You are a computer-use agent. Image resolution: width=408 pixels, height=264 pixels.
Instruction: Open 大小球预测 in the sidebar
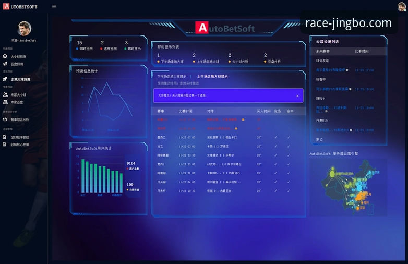(x=18, y=57)
